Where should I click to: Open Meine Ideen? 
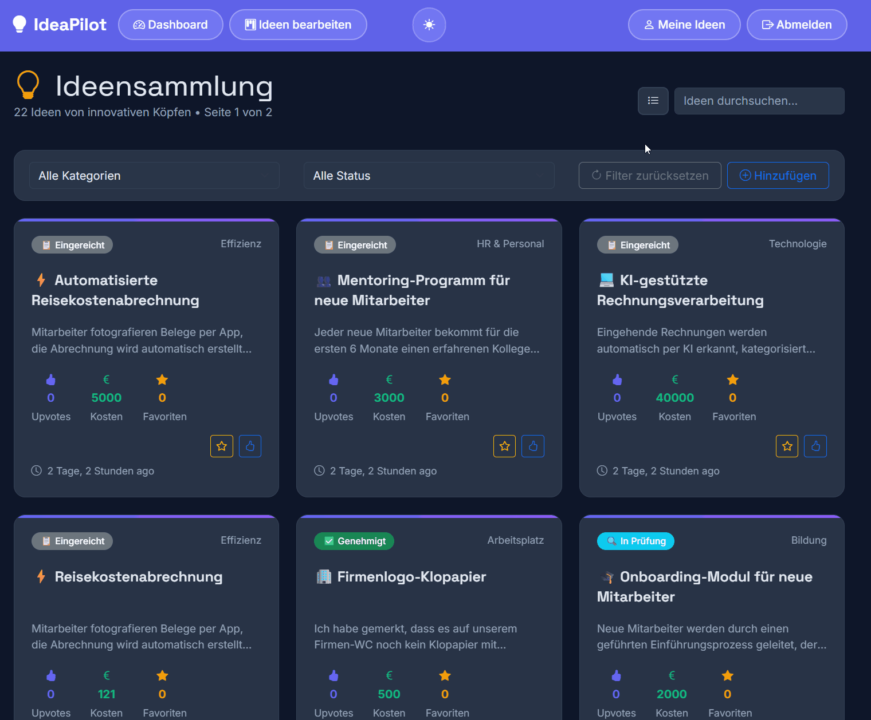pos(684,25)
